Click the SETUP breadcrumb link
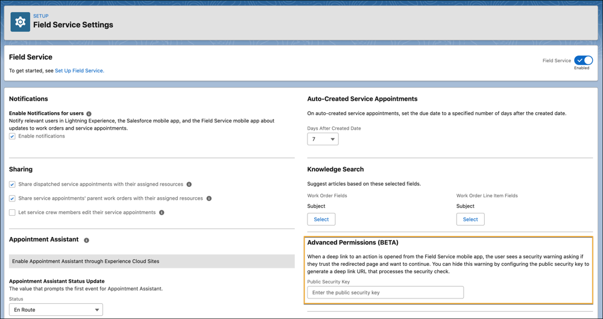This screenshot has height=319, width=603. click(x=41, y=16)
